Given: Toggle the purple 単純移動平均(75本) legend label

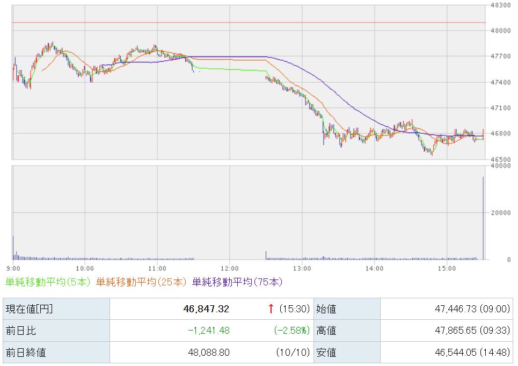Looking at the screenshot, I should [x=237, y=281].
